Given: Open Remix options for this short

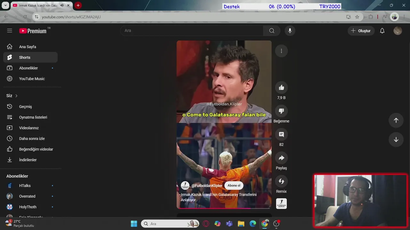Looking at the screenshot, I should (282, 181).
